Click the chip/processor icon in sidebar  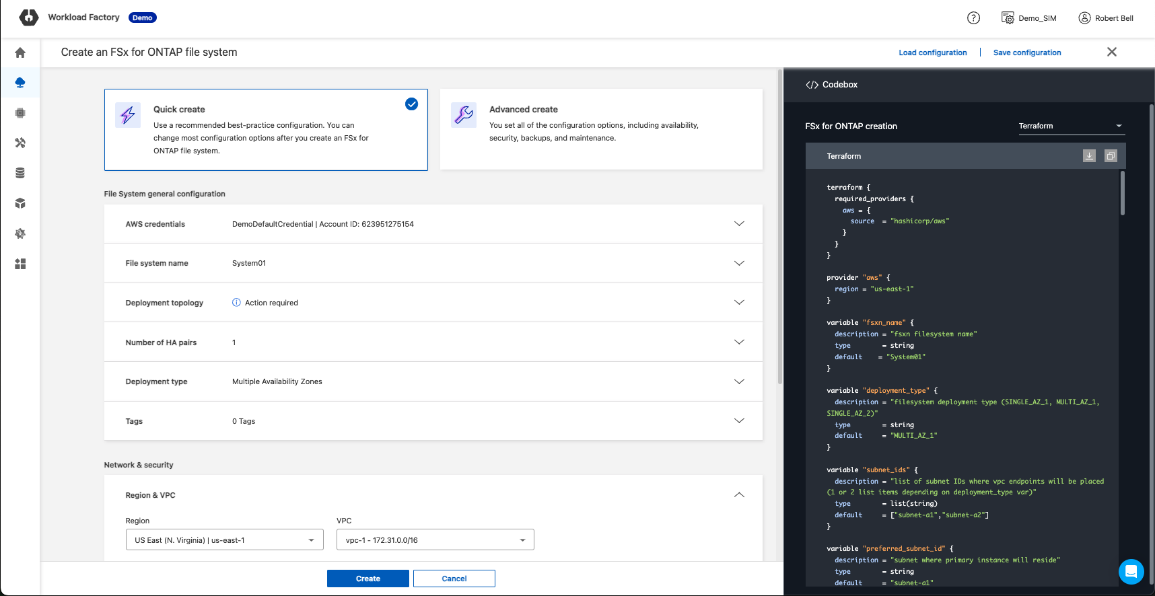(x=20, y=113)
